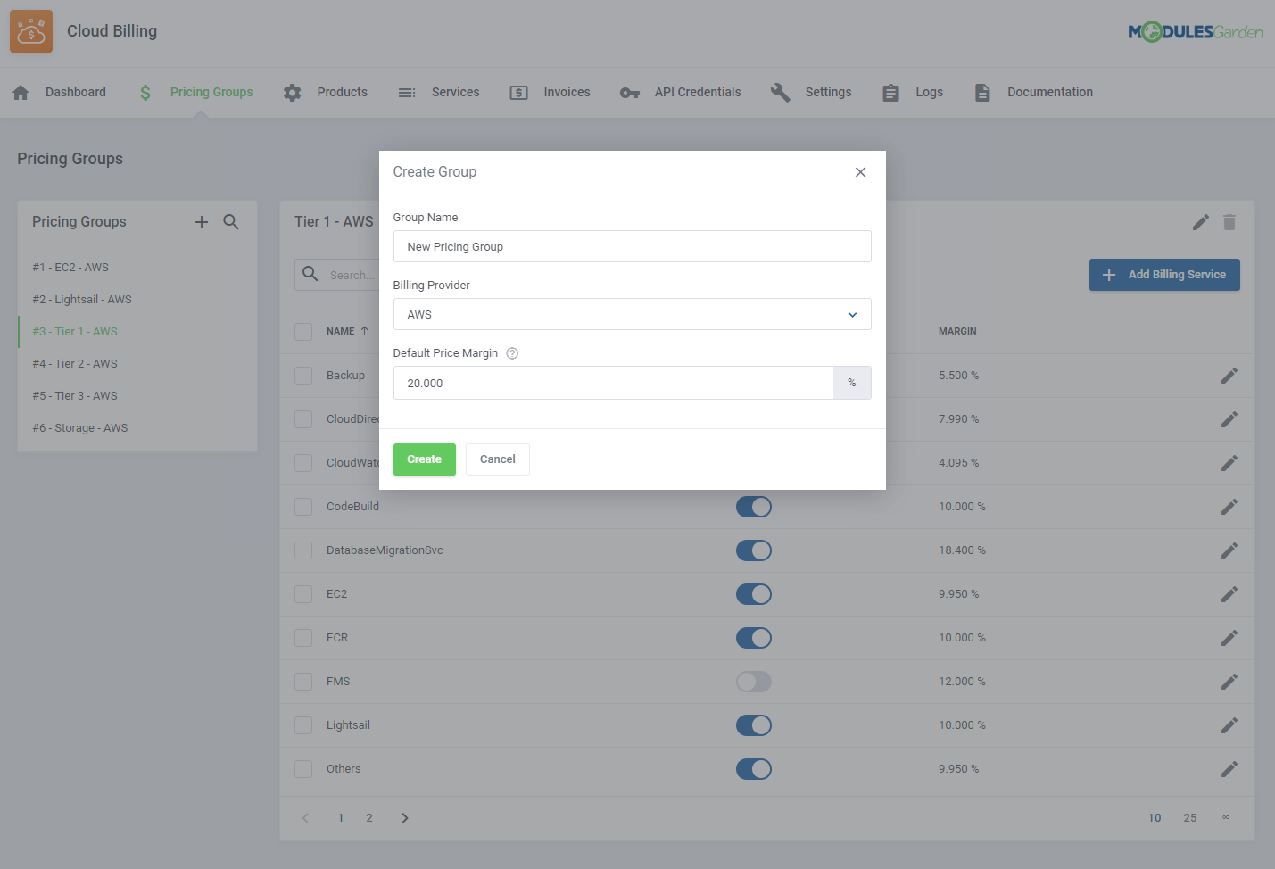Screen dimensions: 1275x869
Task: Edit the 4.095 % margin row
Action: click(1229, 463)
